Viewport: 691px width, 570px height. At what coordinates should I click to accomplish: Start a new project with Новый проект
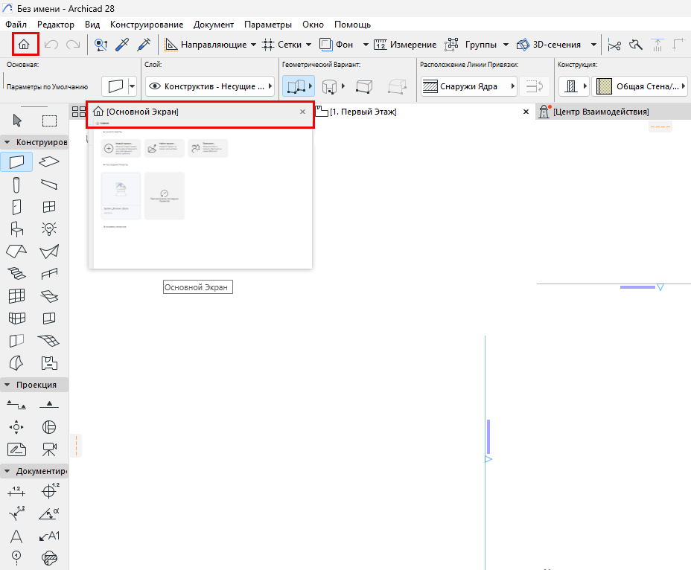tap(121, 148)
